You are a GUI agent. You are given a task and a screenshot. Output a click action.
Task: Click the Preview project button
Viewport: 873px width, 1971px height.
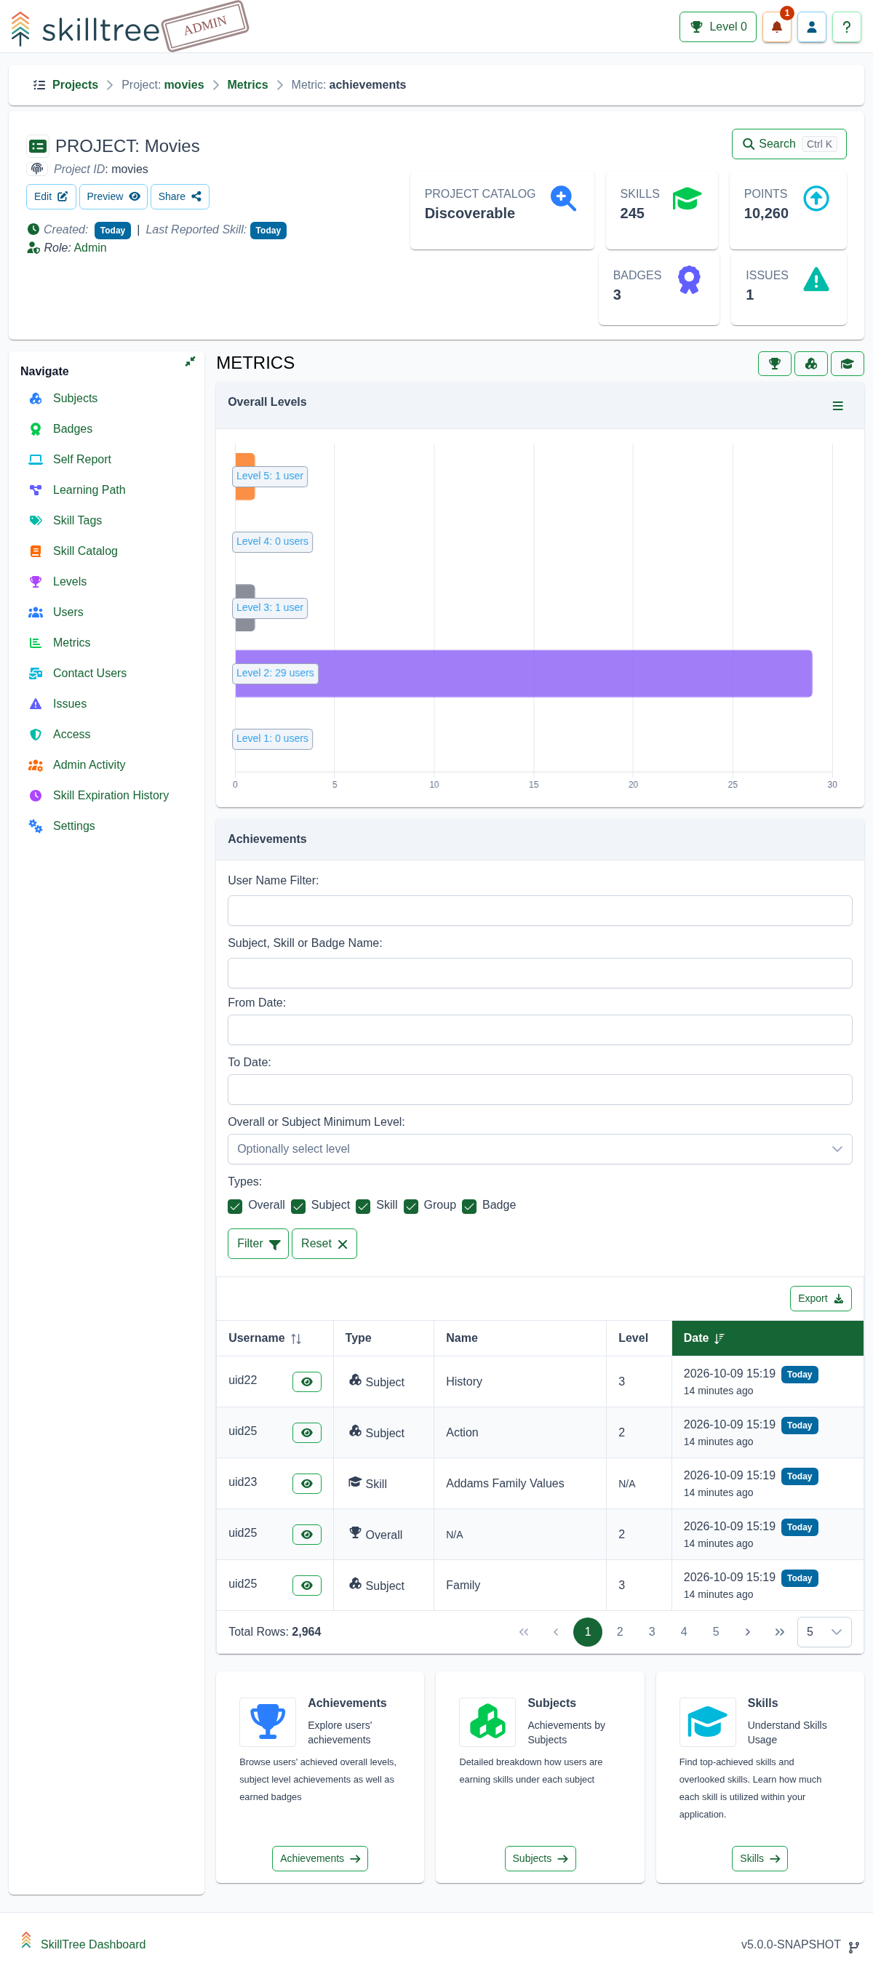(x=113, y=196)
